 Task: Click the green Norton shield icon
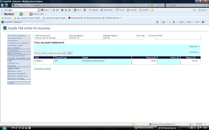coord(21,14)
